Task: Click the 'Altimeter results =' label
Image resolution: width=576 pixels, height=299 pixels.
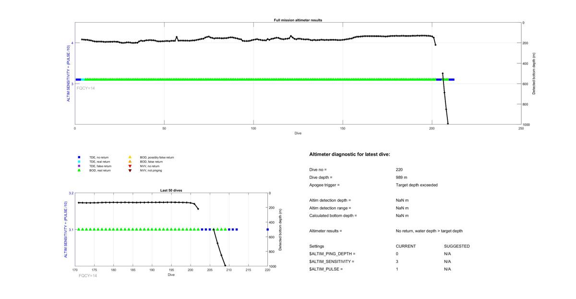Action: tap(325, 231)
